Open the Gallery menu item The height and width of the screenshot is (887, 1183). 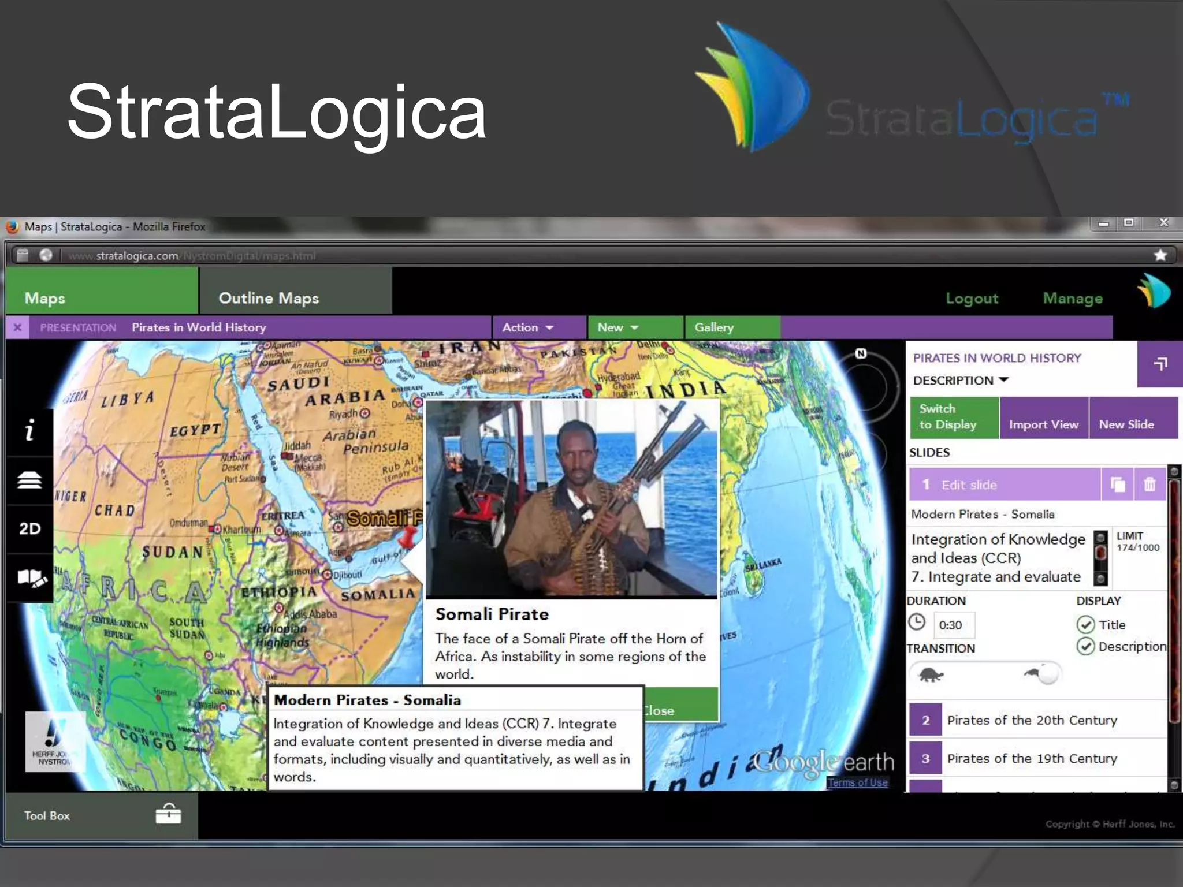(x=714, y=327)
